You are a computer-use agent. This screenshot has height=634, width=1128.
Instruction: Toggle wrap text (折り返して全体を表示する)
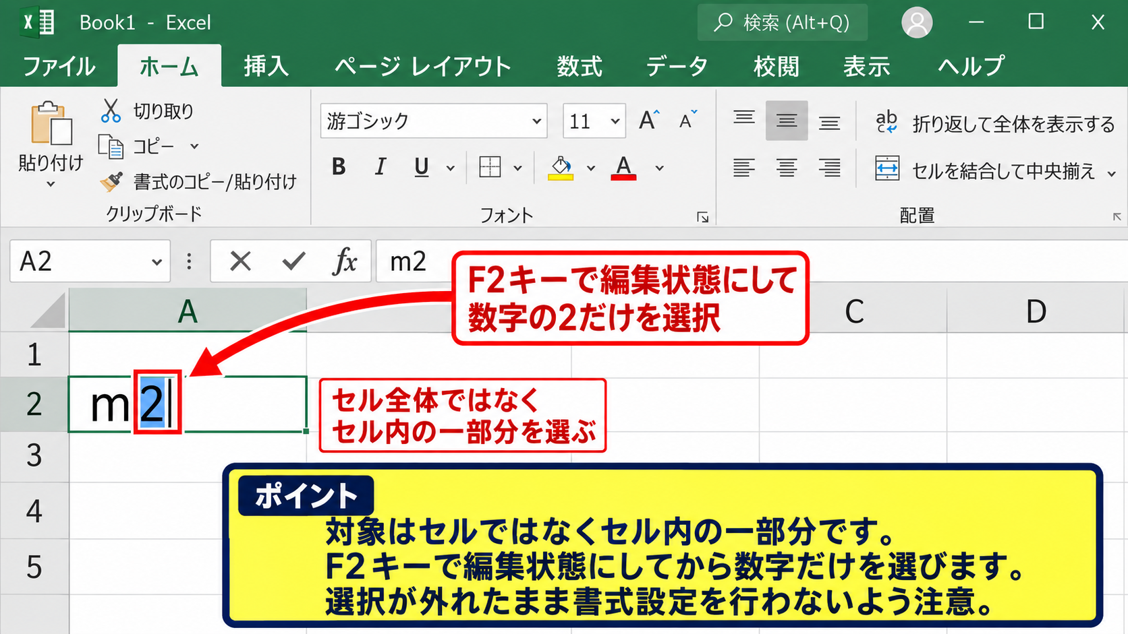pyautogui.click(x=994, y=123)
